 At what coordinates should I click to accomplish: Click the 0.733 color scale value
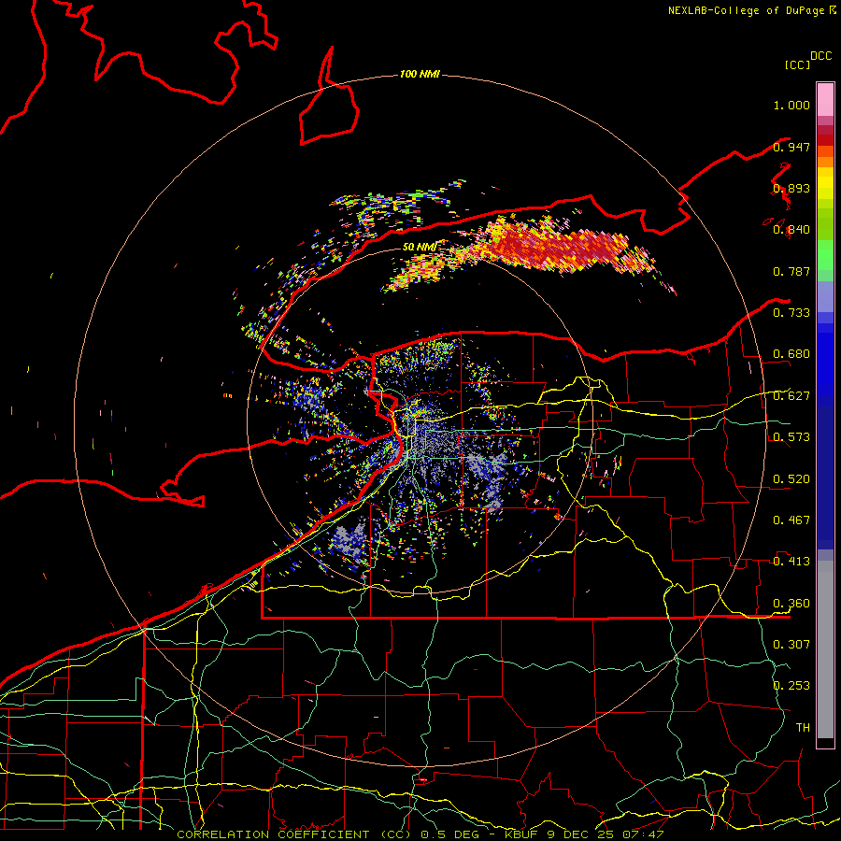[x=791, y=313]
